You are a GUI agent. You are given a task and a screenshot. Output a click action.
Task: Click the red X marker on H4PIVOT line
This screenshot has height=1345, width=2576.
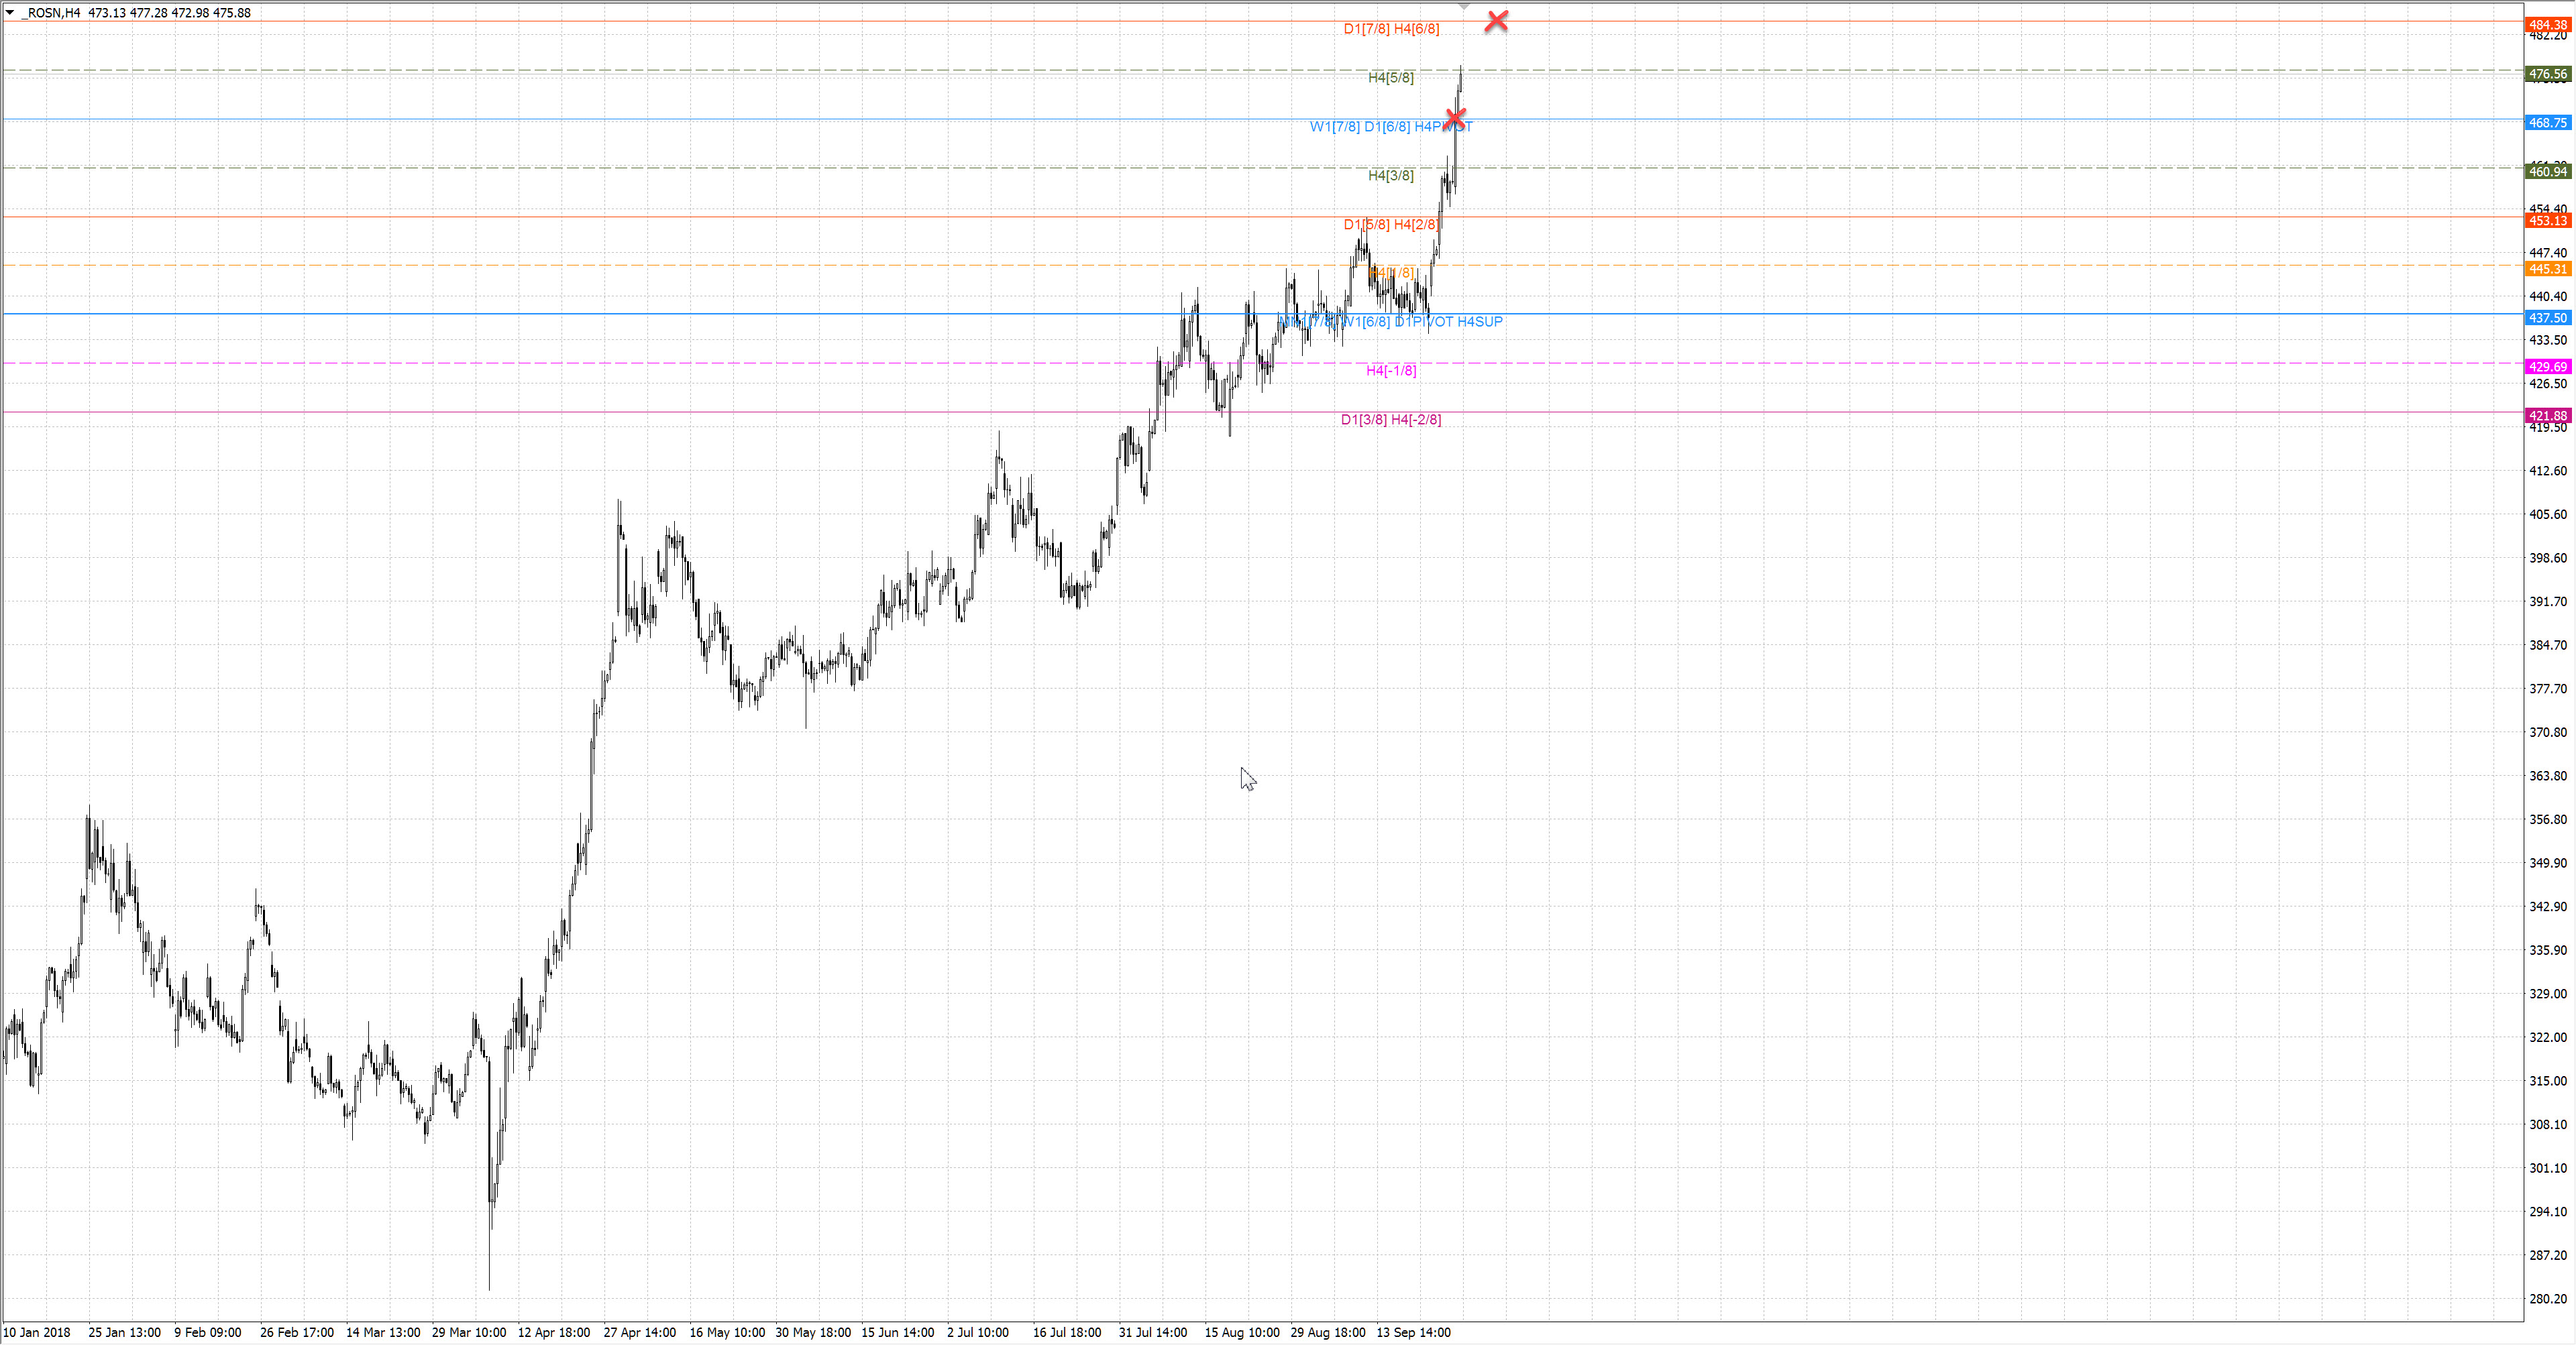tap(1455, 119)
